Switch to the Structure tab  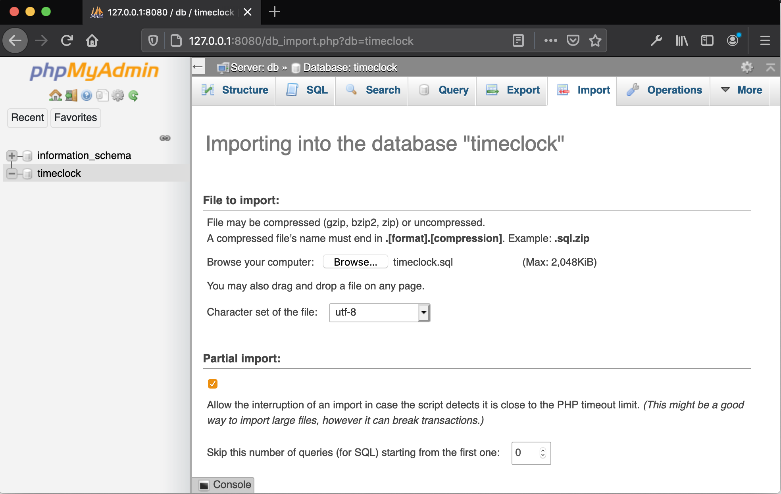coord(235,90)
